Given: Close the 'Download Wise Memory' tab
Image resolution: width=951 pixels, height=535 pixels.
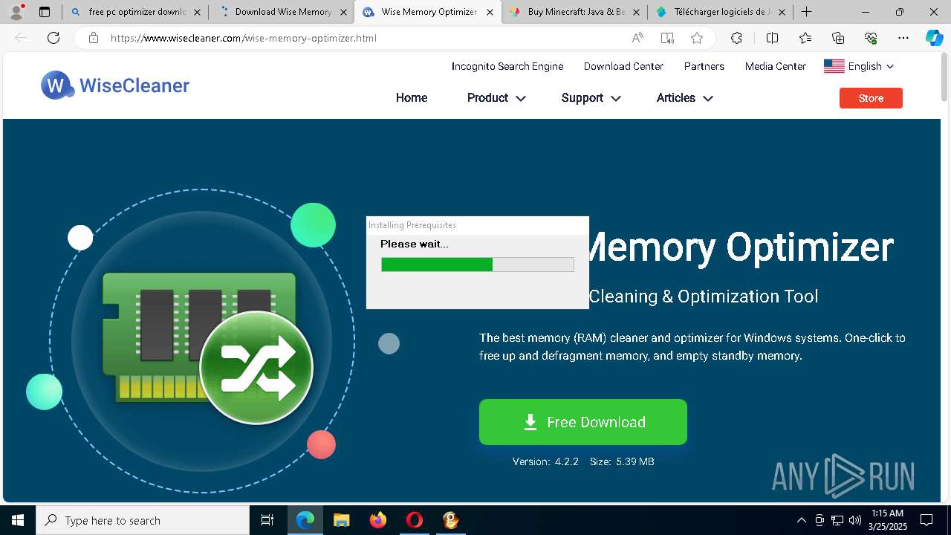Looking at the screenshot, I should [x=343, y=12].
